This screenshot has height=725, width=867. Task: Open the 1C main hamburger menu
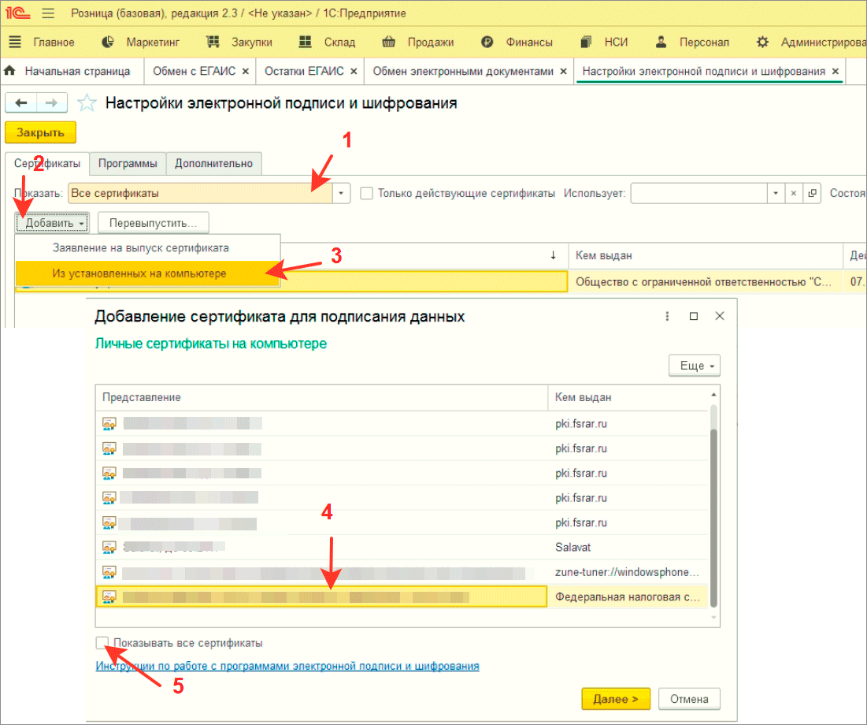pyautogui.click(x=48, y=13)
